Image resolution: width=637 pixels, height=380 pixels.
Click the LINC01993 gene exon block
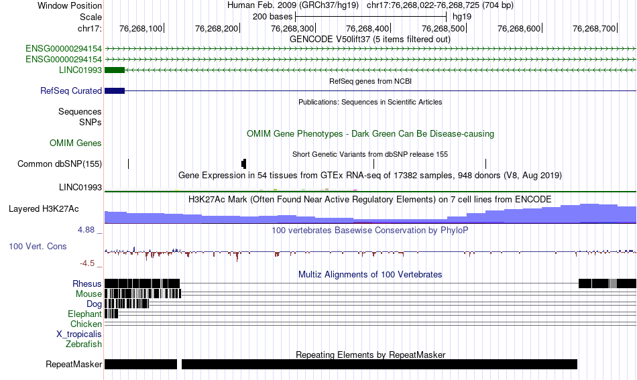coord(115,70)
